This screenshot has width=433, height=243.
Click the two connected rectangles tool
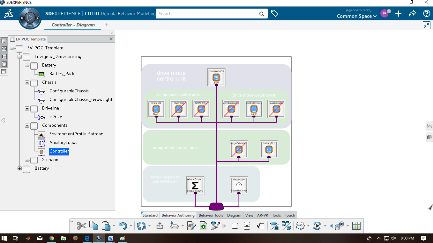[247, 226]
